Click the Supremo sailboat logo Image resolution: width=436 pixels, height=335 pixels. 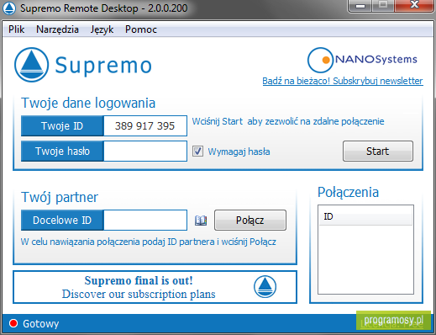point(32,65)
